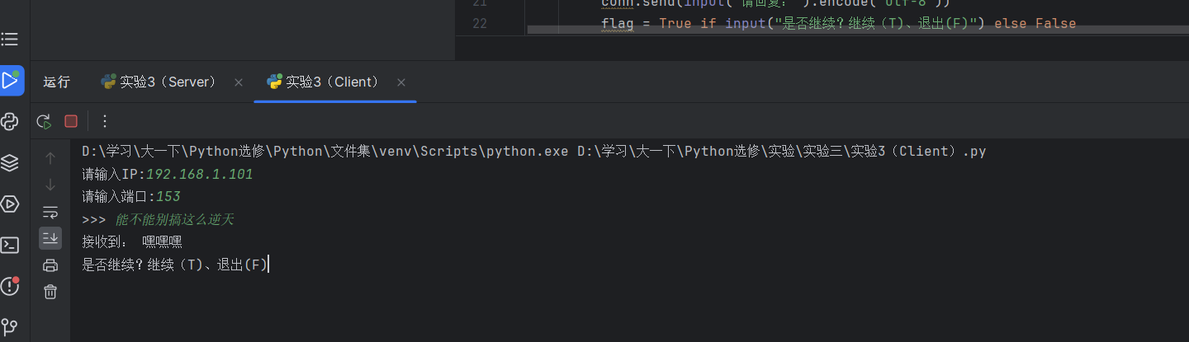Close the 实验3 (Client) tab
This screenshot has height=342, width=1189.
pos(401,82)
